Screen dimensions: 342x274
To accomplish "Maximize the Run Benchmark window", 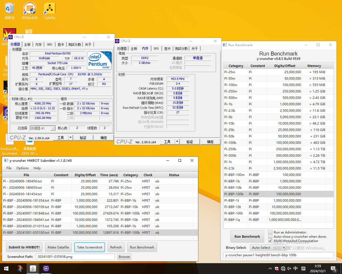I will [318, 45].
